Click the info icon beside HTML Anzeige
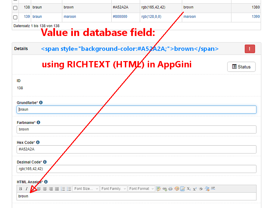 [46, 182]
